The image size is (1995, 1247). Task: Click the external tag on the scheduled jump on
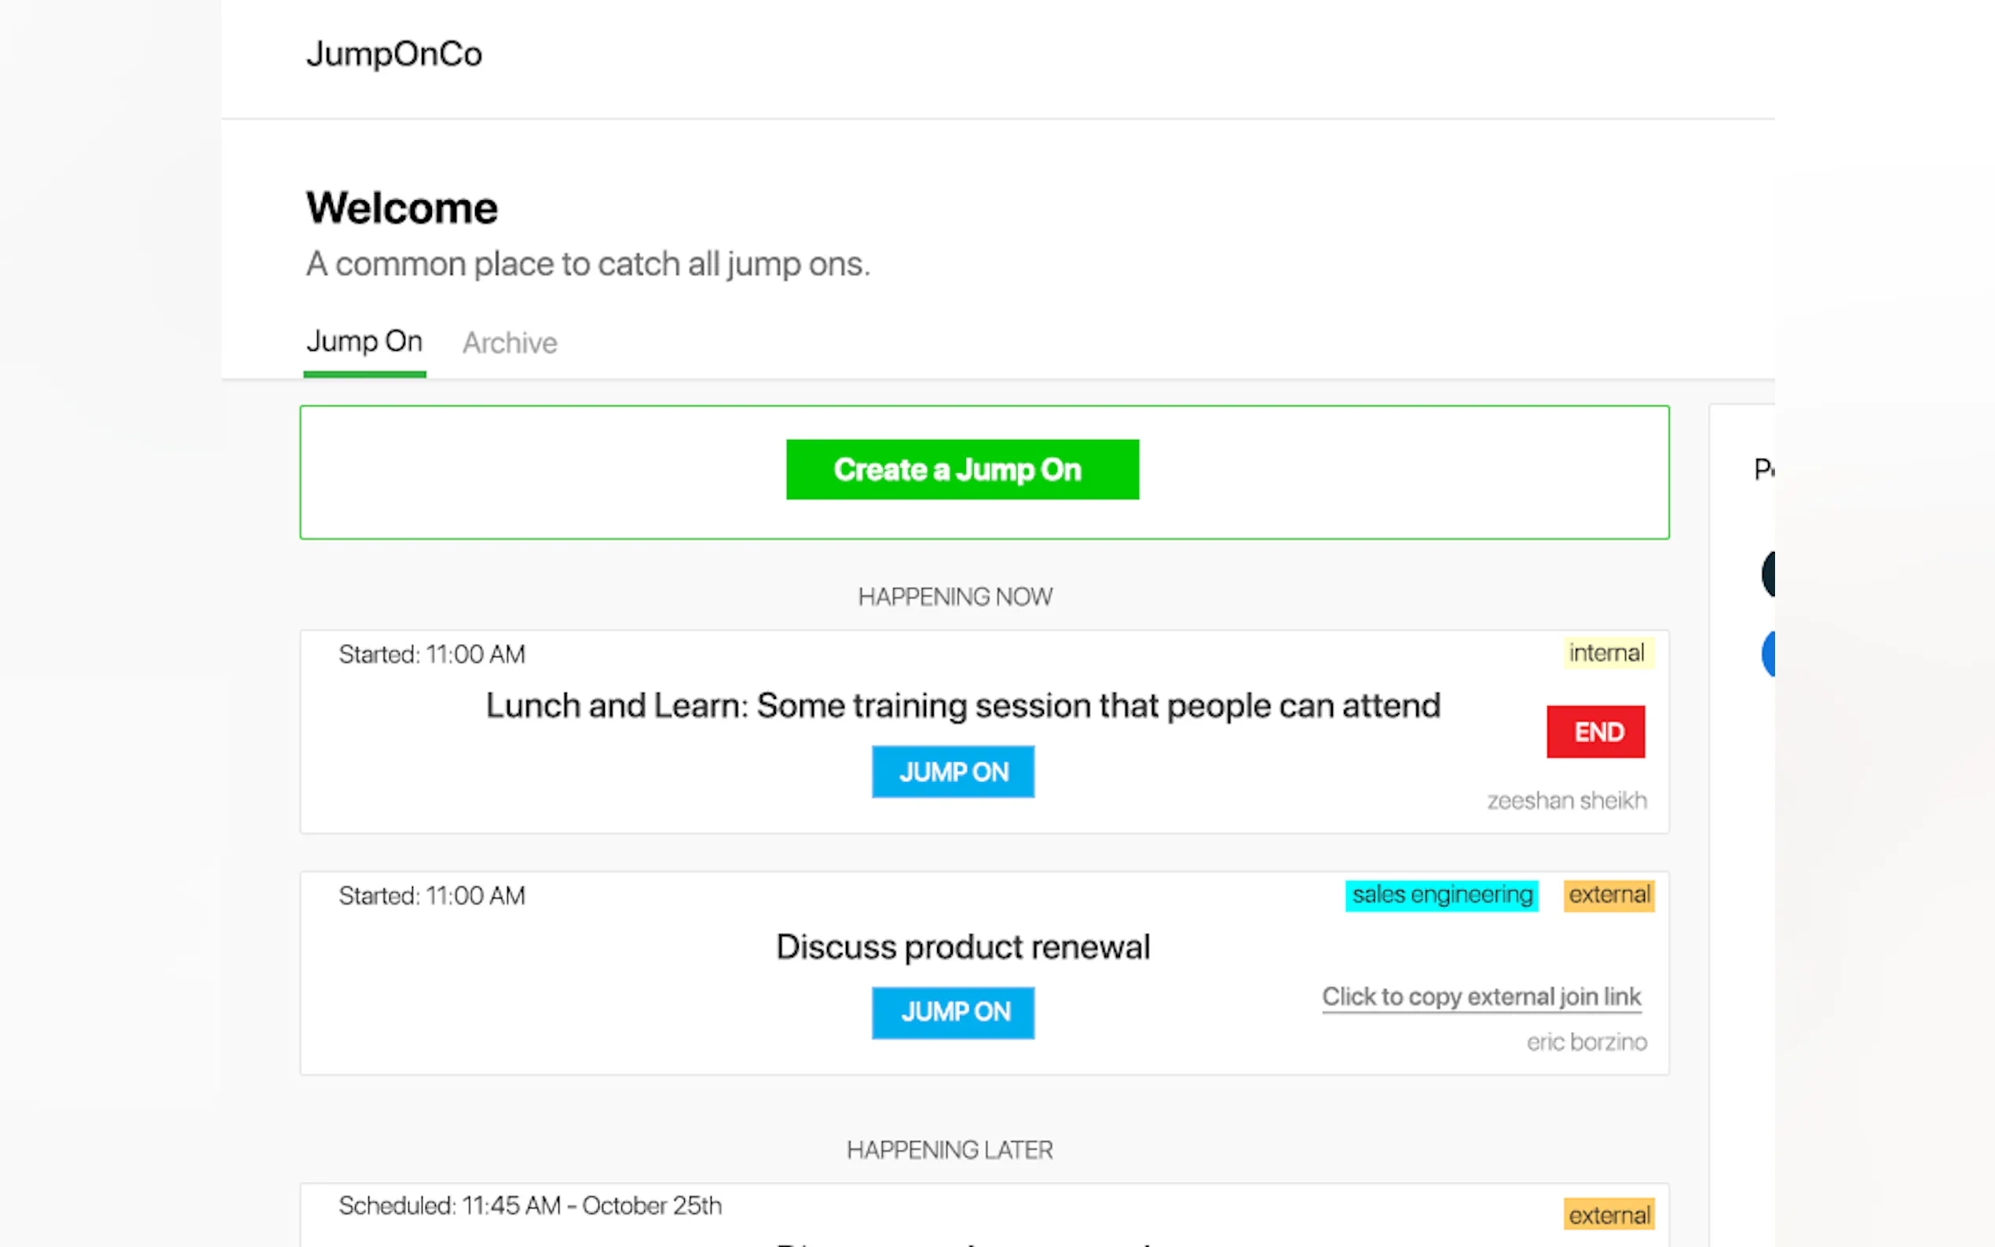pyautogui.click(x=1609, y=1215)
